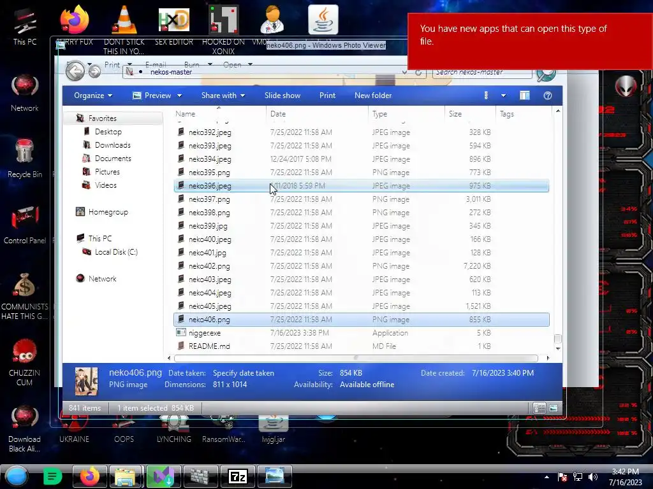Open Firefox from the taskbar
Viewport: 653px width, 489px height.
[x=89, y=476]
